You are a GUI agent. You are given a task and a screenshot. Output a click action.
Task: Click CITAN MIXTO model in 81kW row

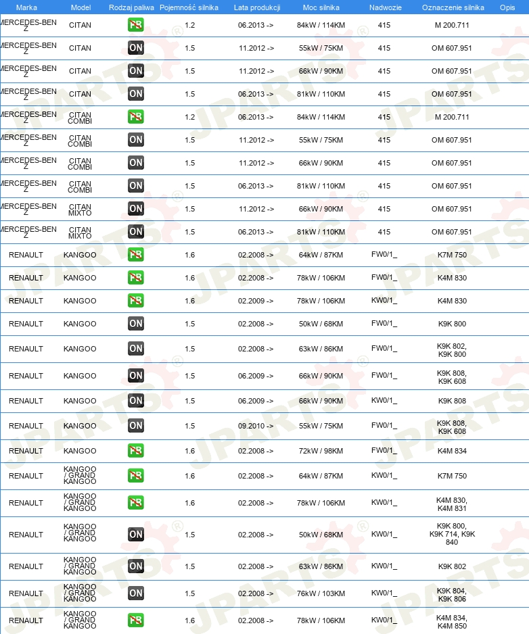click(x=80, y=233)
